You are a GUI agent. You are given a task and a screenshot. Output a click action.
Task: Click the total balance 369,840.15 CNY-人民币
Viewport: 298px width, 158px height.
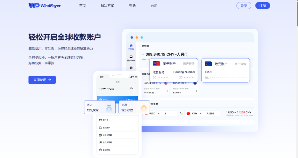pyautogui.click(x=166, y=55)
